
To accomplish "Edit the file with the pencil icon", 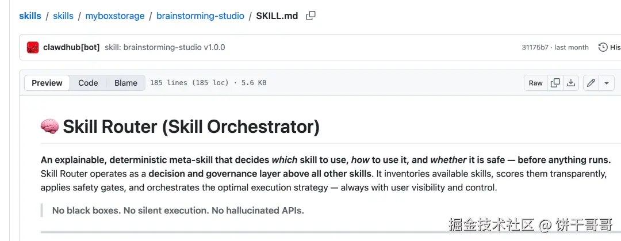I will click(x=591, y=83).
